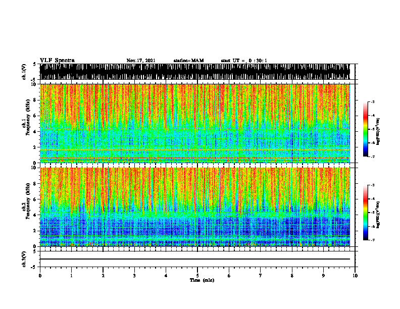This screenshot has width=400, height=309.
Task: Click the yellow line near 2 kHz in ch.1
Action: tap(194, 148)
